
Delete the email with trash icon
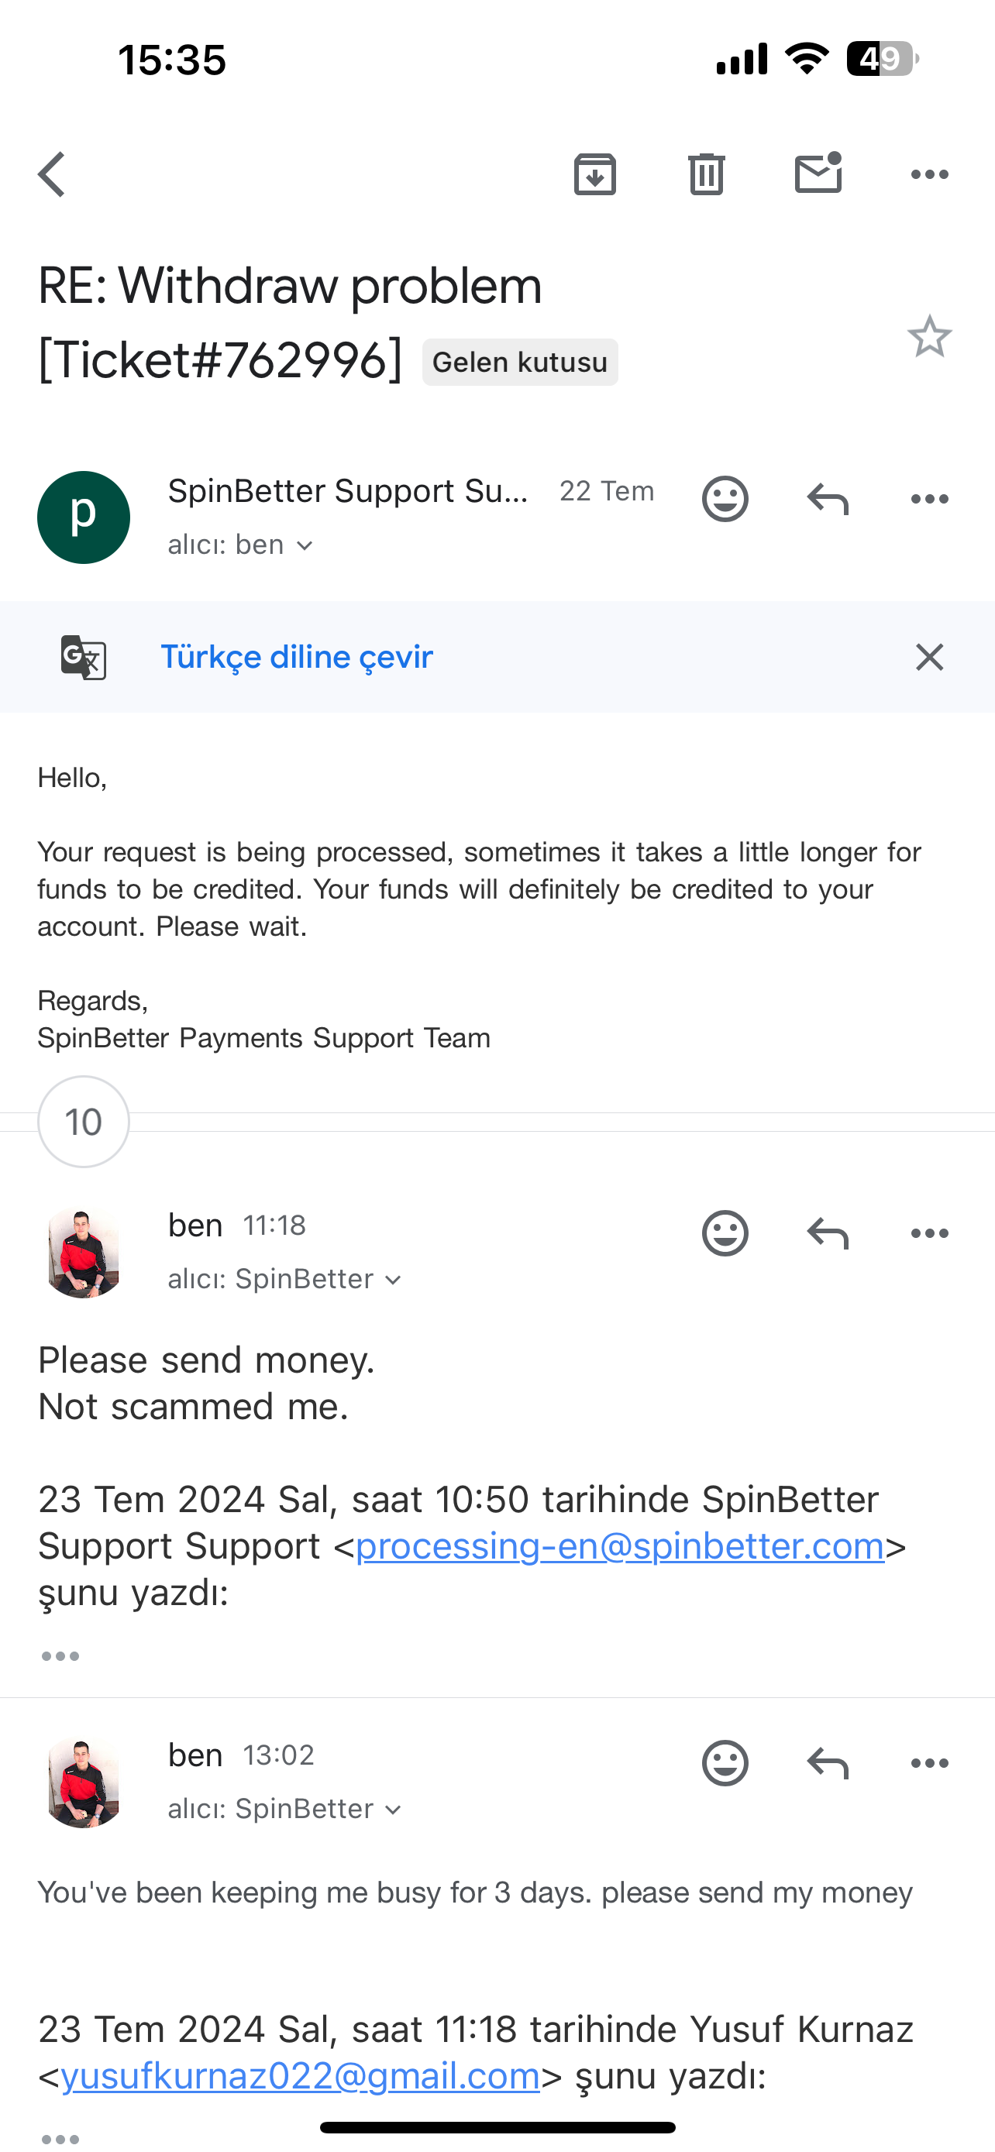(706, 174)
